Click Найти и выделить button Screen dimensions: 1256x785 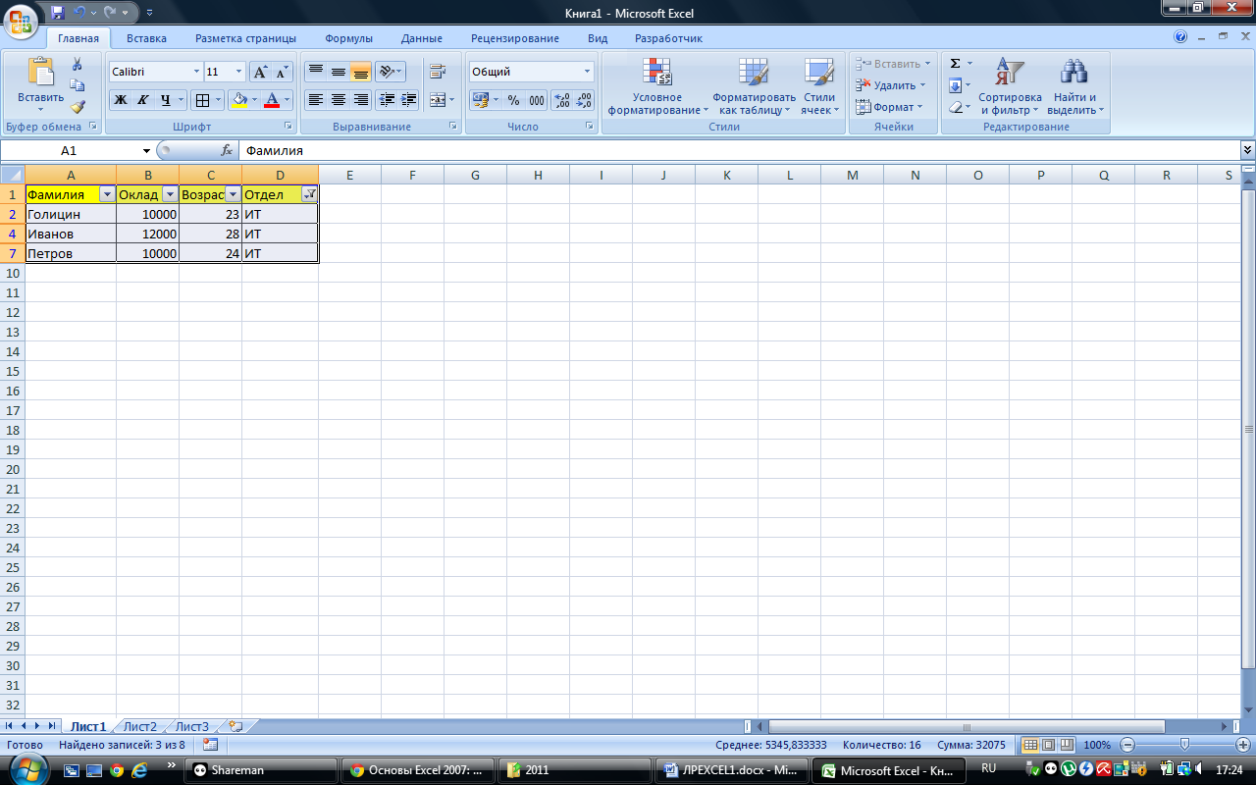point(1075,86)
